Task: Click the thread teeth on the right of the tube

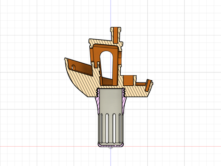Action: pos(124,92)
